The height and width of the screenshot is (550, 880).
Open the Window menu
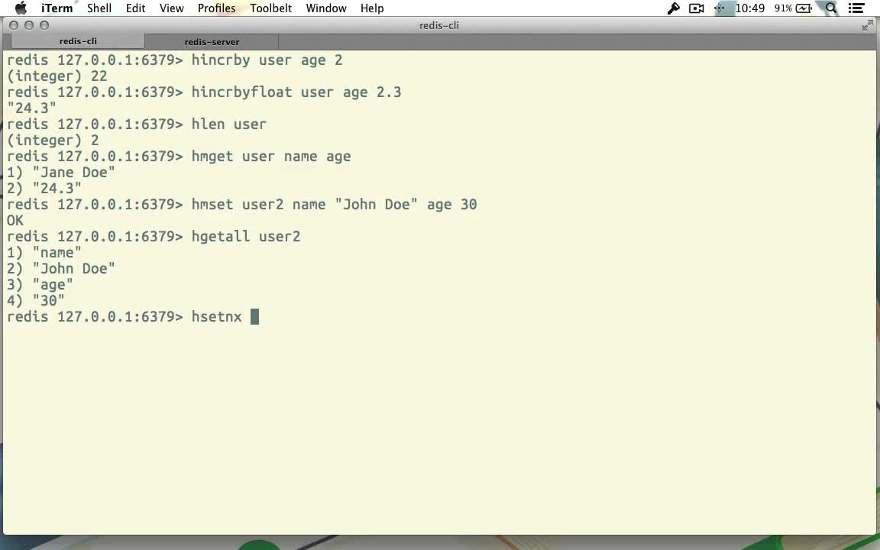click(x=326, y=8)
